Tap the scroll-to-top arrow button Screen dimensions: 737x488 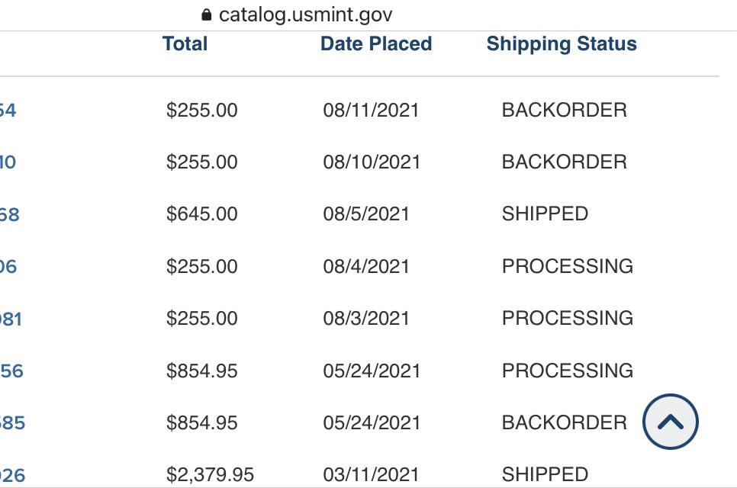pyautogui.click(x=671, y=421)
